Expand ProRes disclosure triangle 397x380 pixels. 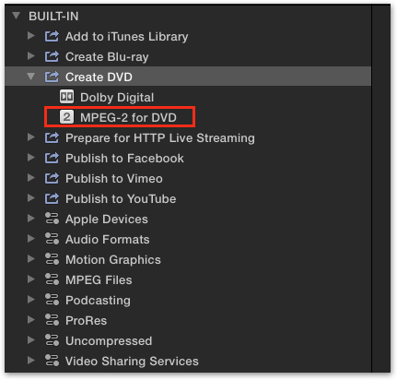pos(31,320)
